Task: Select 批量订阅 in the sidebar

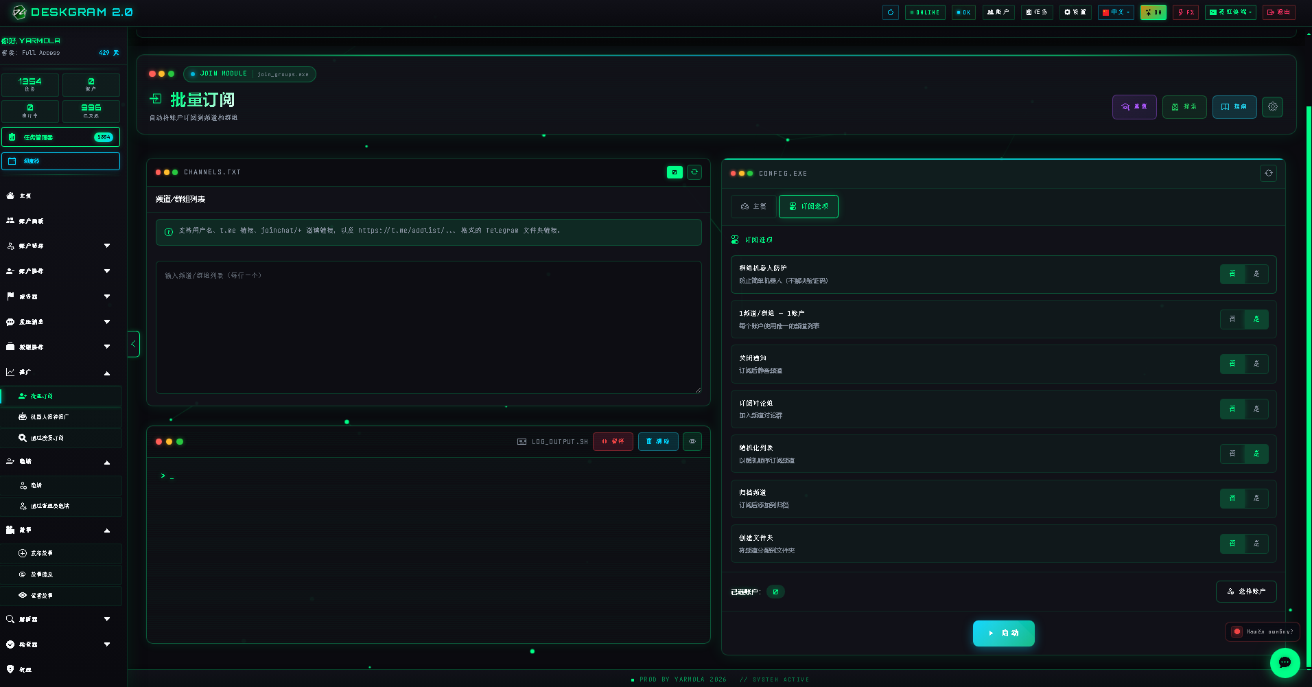Action: coord(61,396)
